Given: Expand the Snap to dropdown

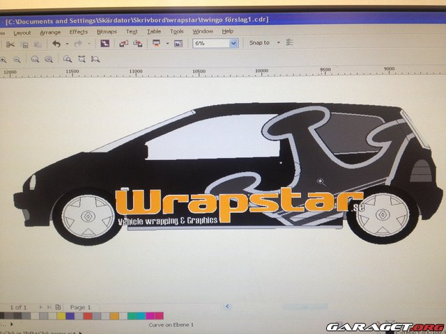Looking at the screenshot, I should click(278, 43).
